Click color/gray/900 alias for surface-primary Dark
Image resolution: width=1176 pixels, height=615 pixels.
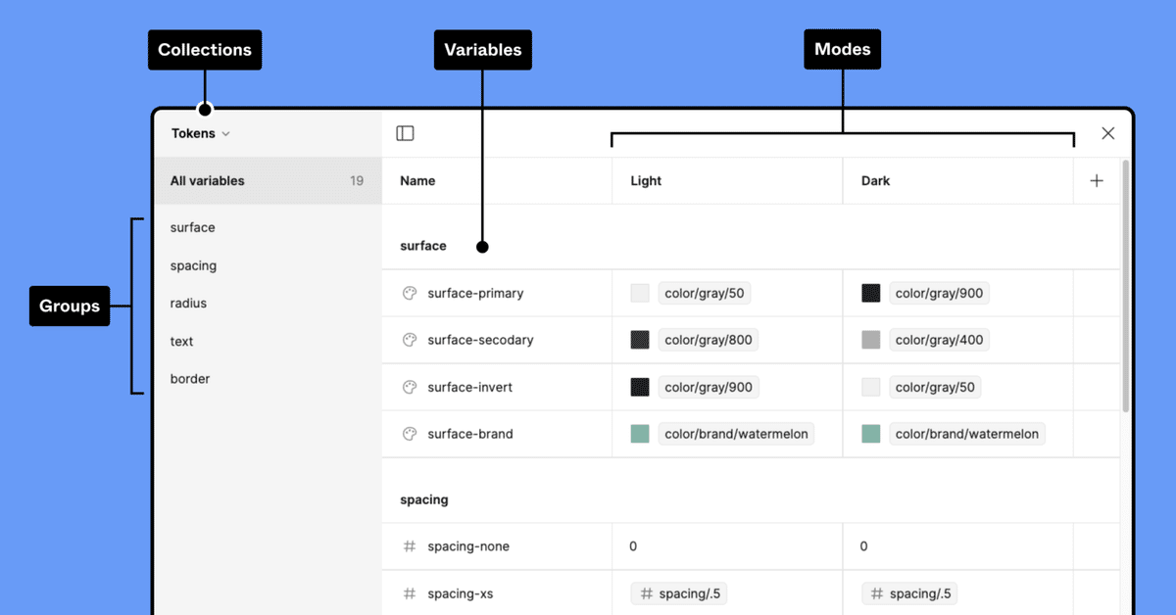[x=939, y=293]
